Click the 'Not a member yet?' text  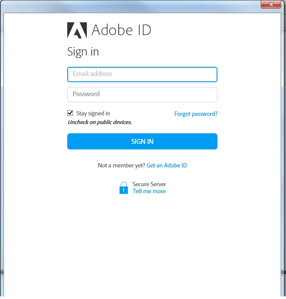(x=121, y=165)
